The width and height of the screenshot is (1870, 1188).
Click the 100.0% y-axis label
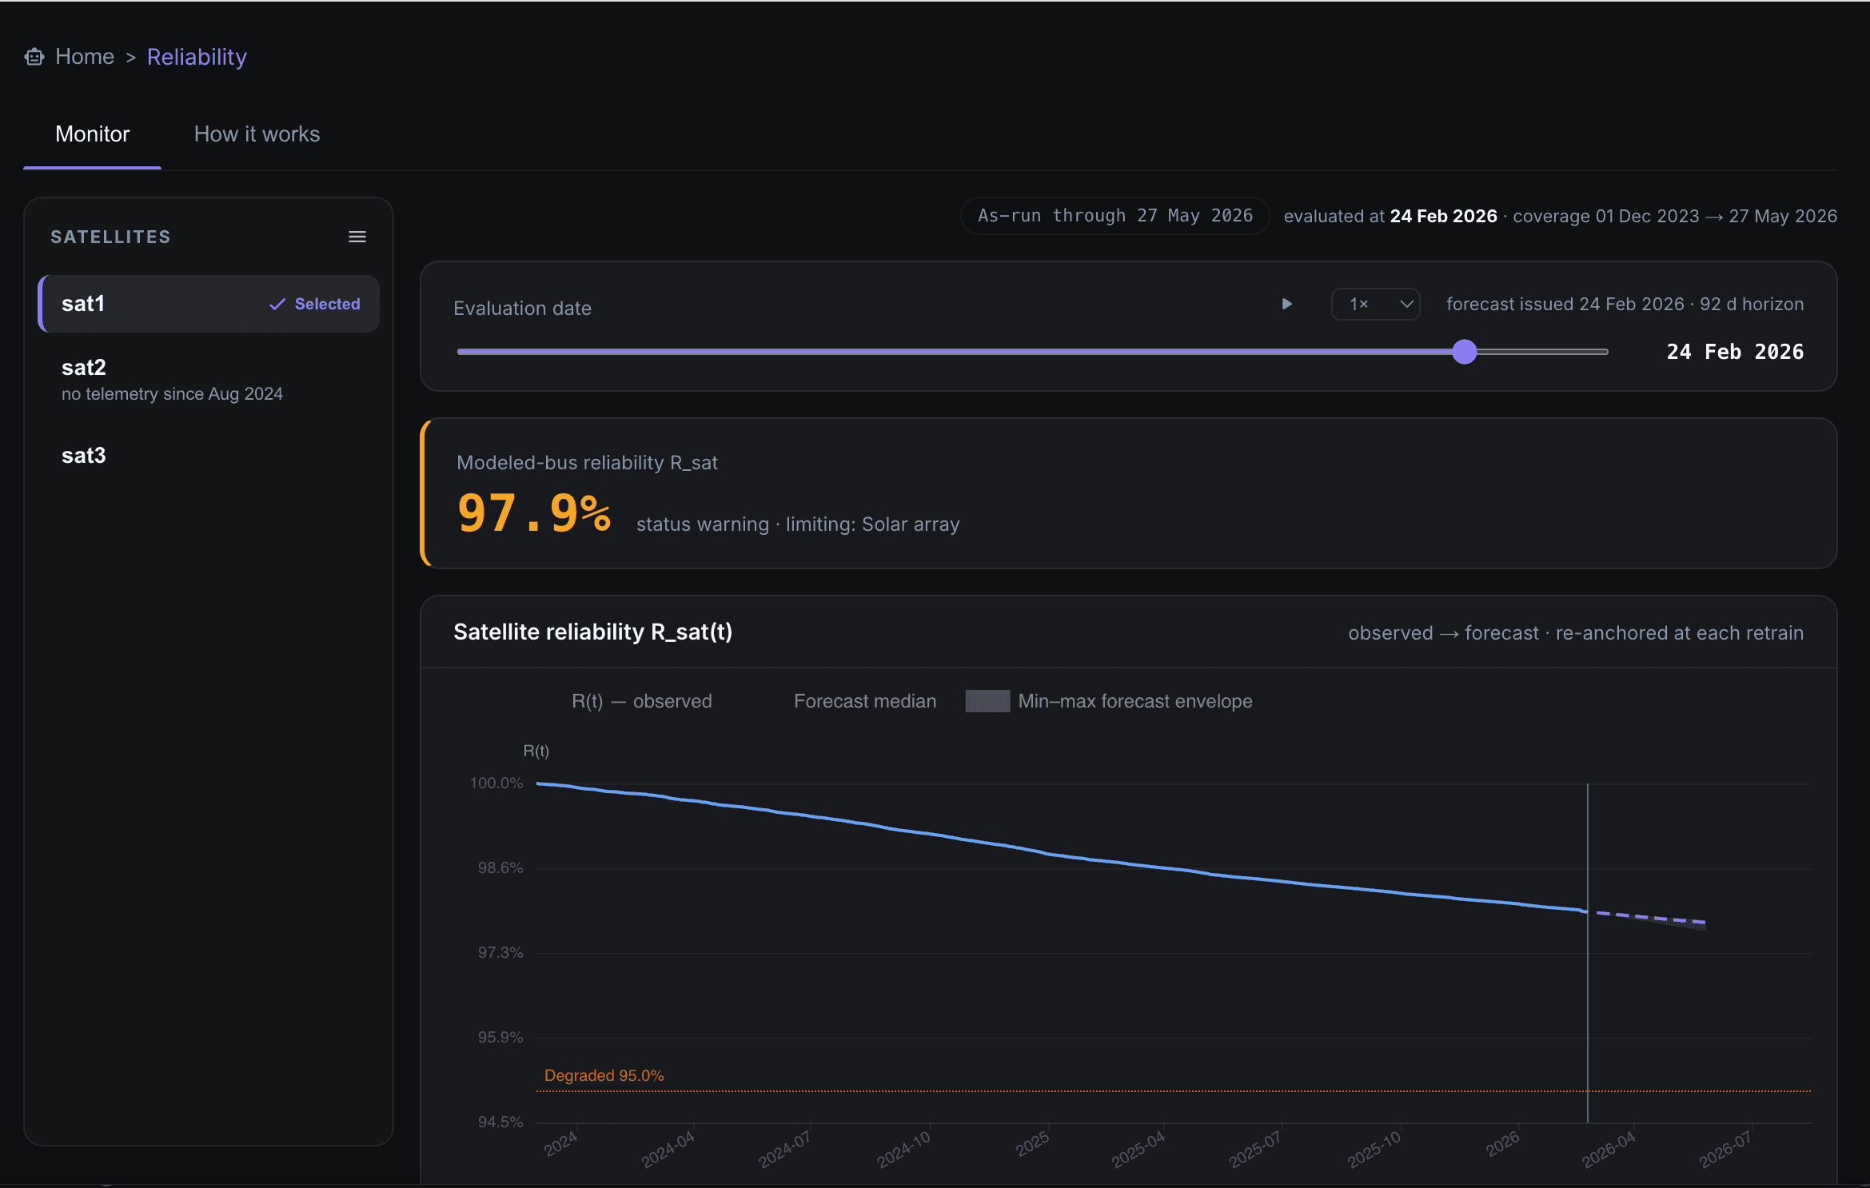click(x=496, y=783)
